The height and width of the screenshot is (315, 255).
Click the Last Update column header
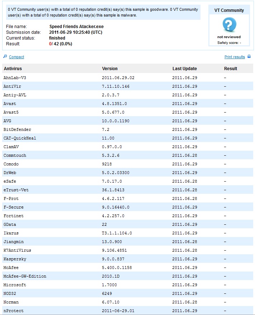[184, 69]
